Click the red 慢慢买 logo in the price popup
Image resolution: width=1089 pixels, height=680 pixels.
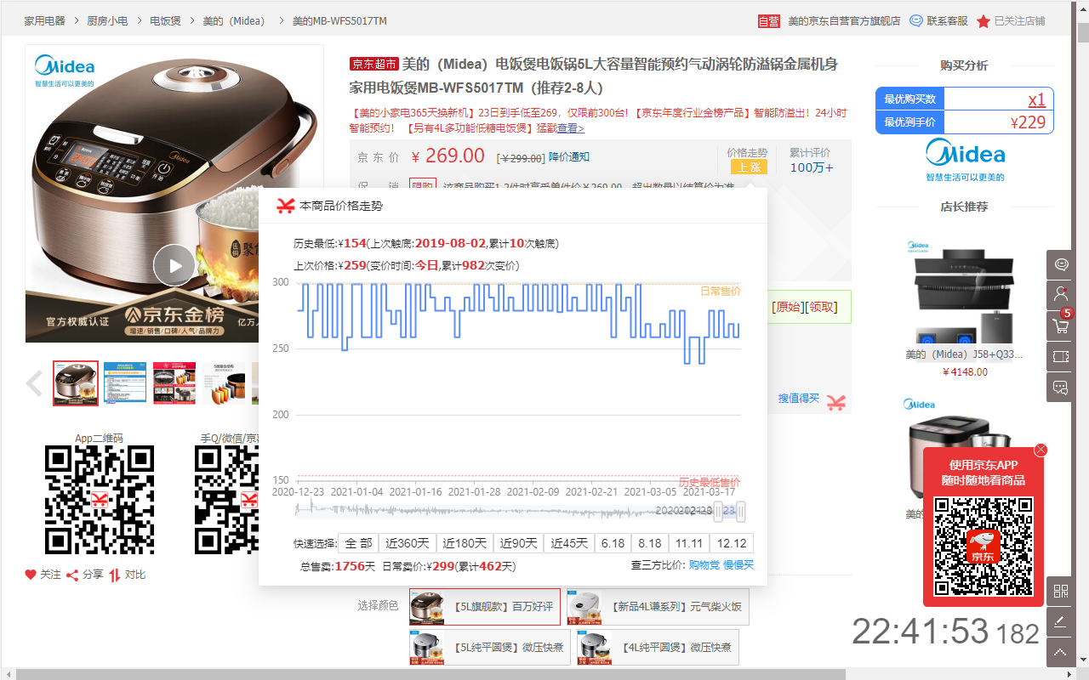[285, 205]
